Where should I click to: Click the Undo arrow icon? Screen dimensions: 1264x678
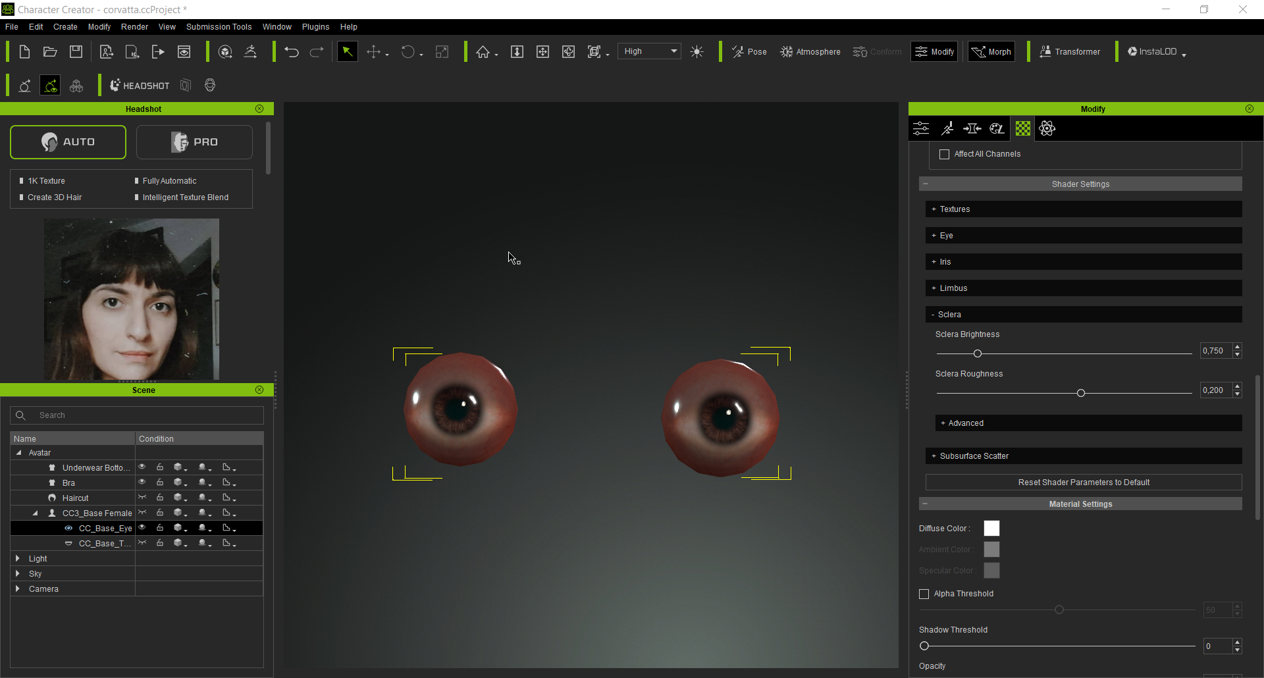tap(292, 52)
